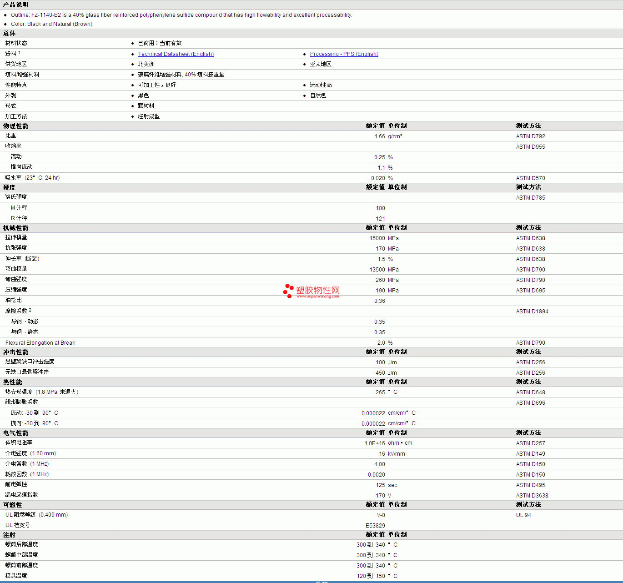
Task: Click the ASTM D257 test method
Action: (x=530, y=443)
